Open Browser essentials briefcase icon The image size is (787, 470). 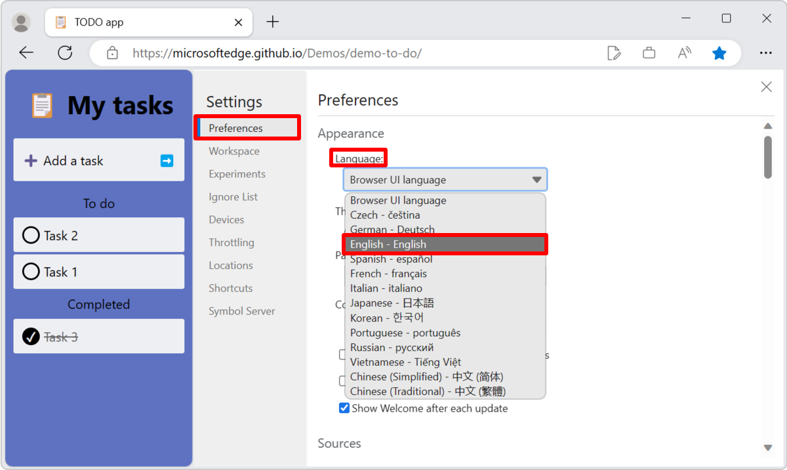pyautogui.click(x=649, y=53)
